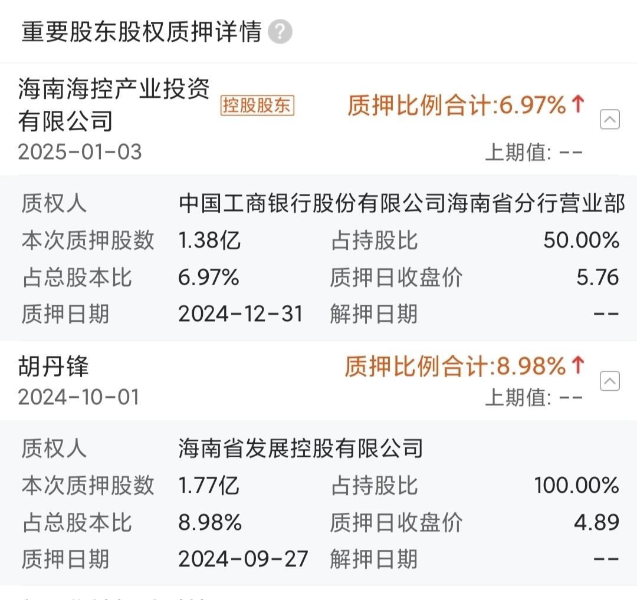
Task: Tap pledge date value 2024-09-27
Action: (x=243, y=559)
